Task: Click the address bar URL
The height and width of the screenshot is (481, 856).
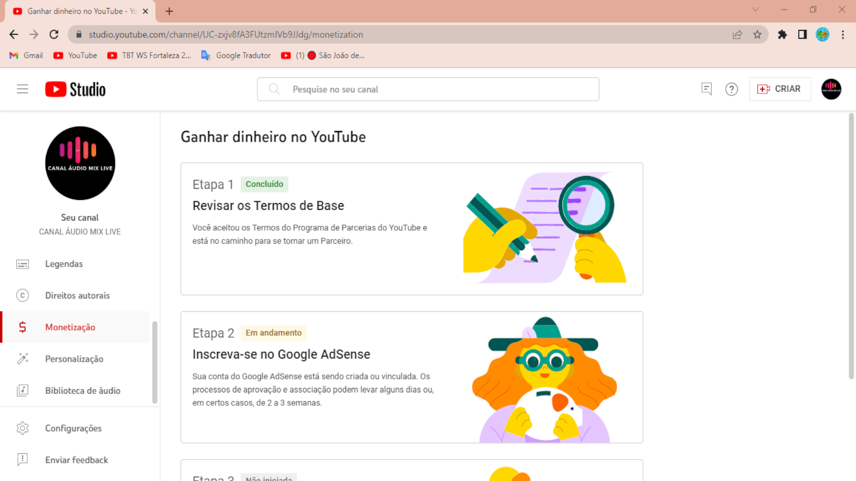Action: coord(226,35)
